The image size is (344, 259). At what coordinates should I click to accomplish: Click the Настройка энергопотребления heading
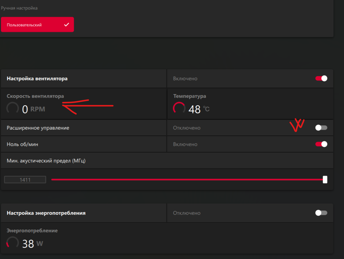coord(46,213)
